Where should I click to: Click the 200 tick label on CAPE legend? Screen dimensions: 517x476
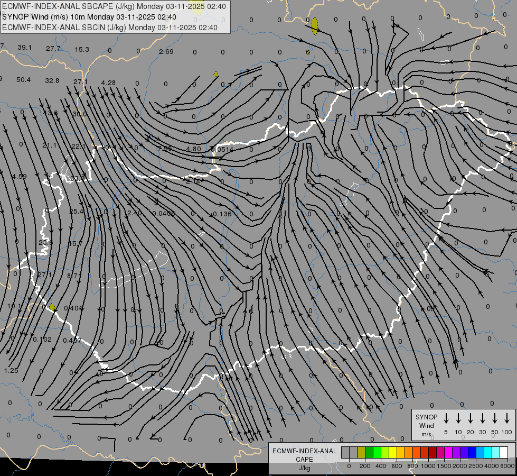click(x=365, y=466)
